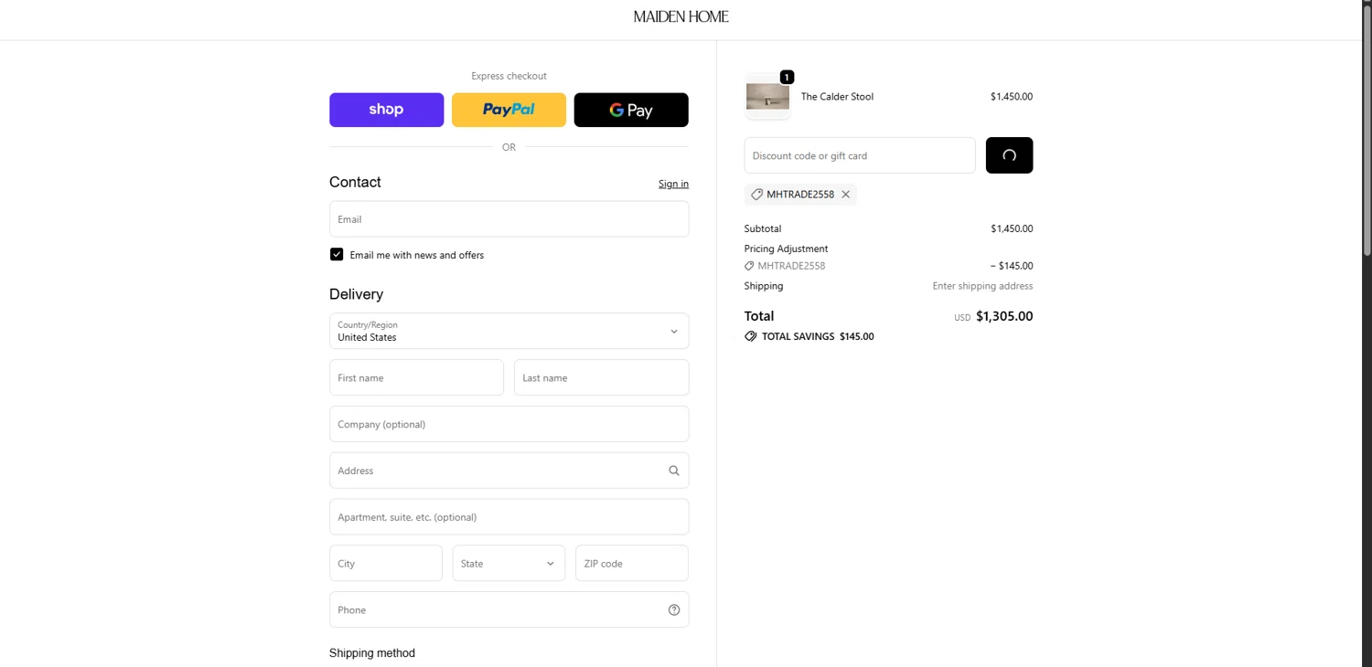The image size is (1372, 667).
Task: Click the Subtotal label
Action: tap(763, 228)
